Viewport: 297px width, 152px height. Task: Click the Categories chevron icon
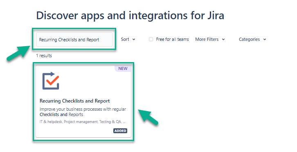(x=265, y=40)
